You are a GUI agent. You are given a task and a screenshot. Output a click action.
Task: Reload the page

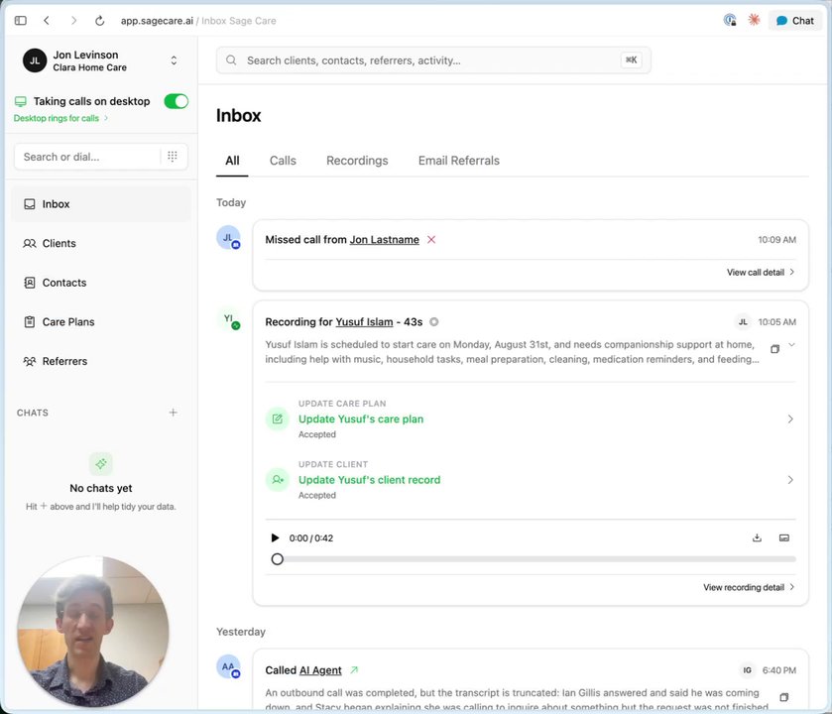[99, 21]
